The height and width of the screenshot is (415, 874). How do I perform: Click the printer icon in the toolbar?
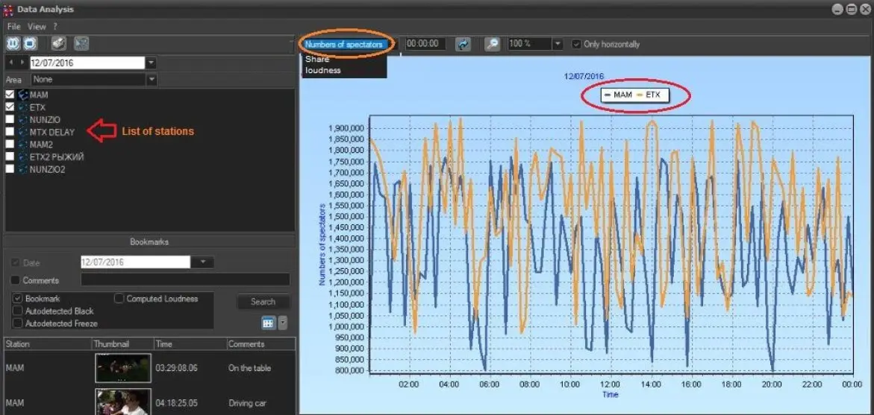coord(58,44)
